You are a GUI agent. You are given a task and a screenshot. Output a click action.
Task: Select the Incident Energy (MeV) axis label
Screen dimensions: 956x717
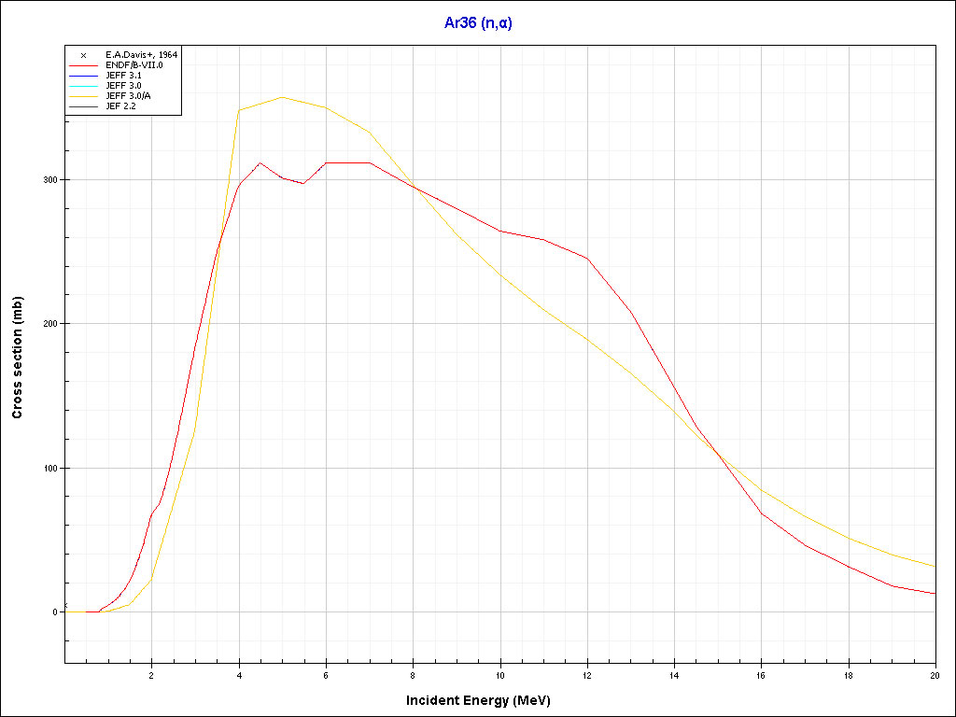[x=485, y=700]
